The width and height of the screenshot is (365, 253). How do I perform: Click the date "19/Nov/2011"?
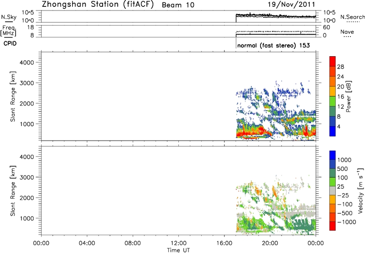coord(292,4)
